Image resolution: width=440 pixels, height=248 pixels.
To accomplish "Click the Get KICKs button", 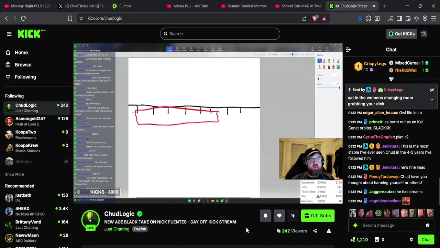I will (x=401, y=34).
